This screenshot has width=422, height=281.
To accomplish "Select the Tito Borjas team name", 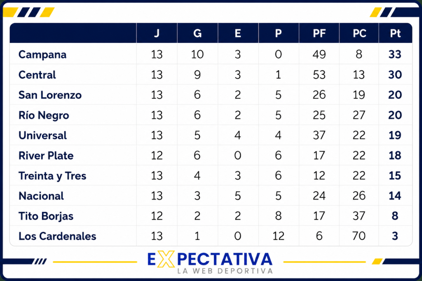I will (46, 216).
